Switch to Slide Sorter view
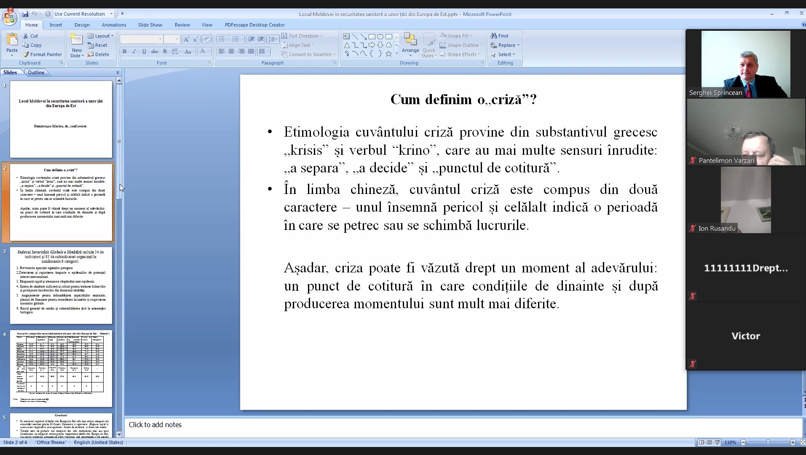This screenshot has width=806, height=455. (709, 442)
